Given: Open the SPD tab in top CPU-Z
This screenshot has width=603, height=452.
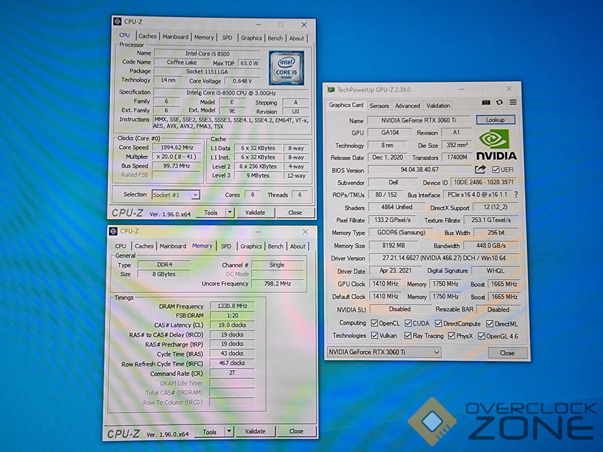Looking at the screenshot, I should 227,38.
